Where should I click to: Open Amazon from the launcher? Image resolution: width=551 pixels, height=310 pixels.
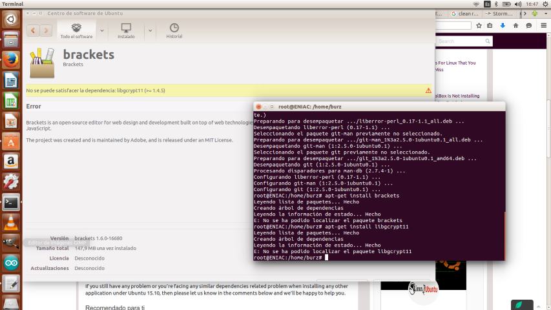coord(11,161)
